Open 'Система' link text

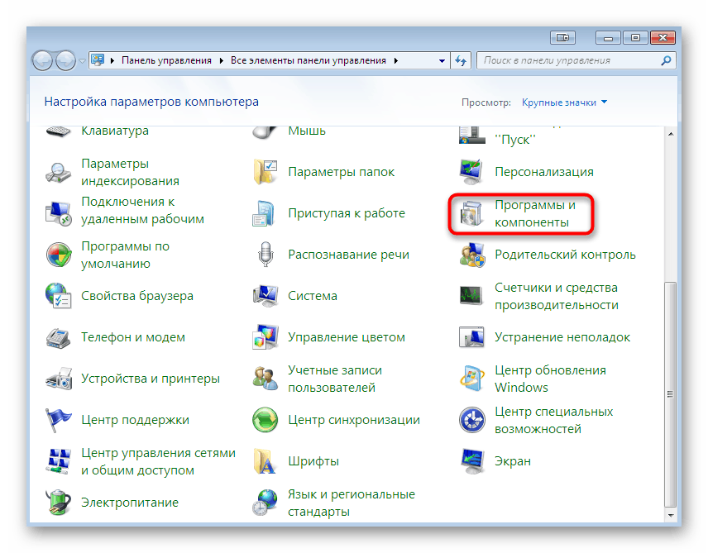[313, 296]
